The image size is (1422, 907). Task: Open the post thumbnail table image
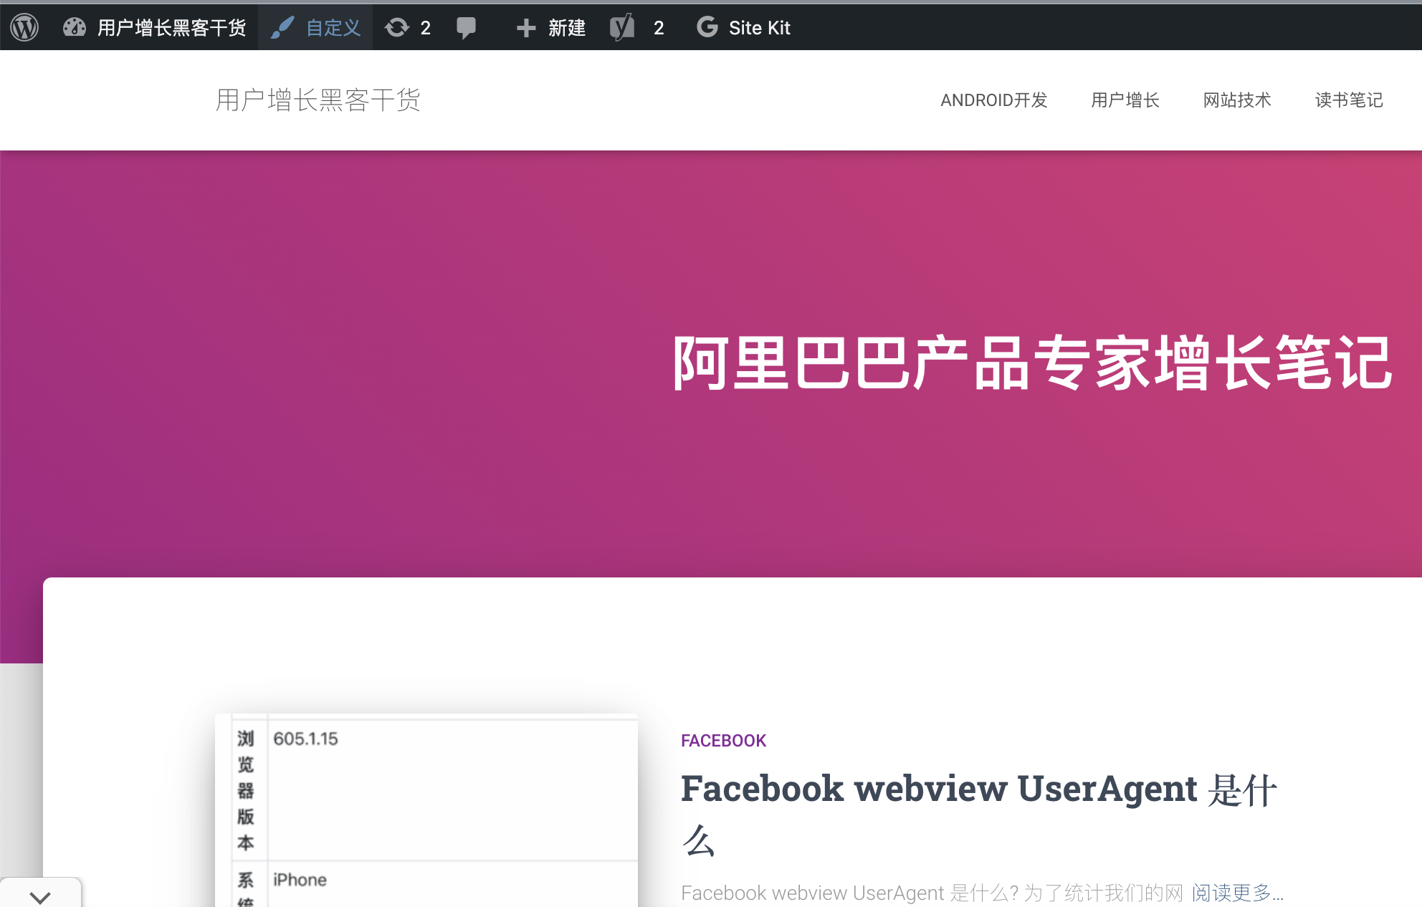[x=426, y=810]
